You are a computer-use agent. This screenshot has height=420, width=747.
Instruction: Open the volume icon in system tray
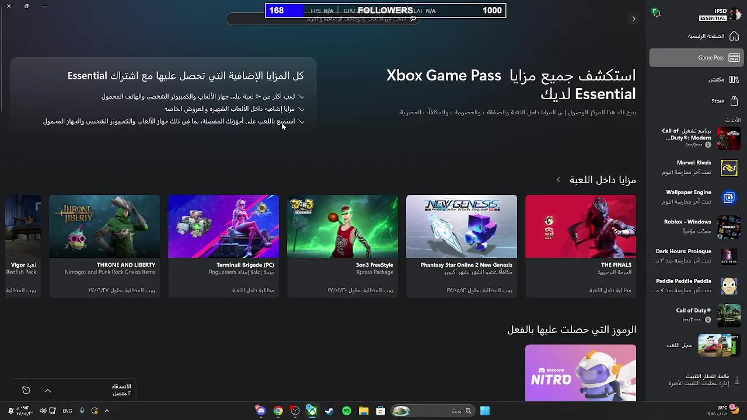pos(43,411)
